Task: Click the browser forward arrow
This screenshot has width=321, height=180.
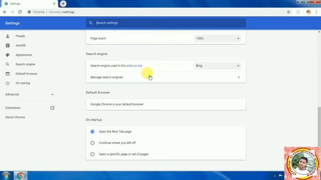Action: point(12,12)
